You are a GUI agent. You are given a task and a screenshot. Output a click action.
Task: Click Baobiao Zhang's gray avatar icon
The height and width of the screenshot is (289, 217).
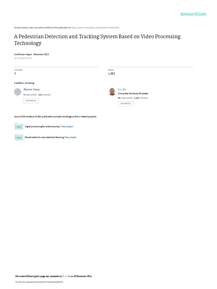(18, 92)
